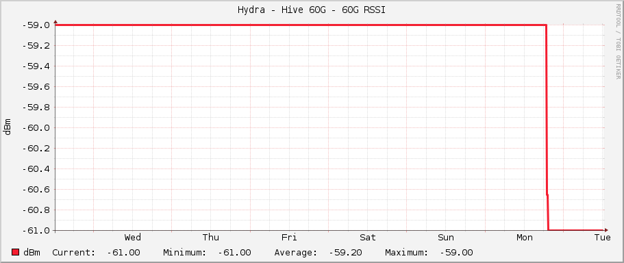
Task: Click the '-60.0' y-axis label
Action: [x=36, y=127]
